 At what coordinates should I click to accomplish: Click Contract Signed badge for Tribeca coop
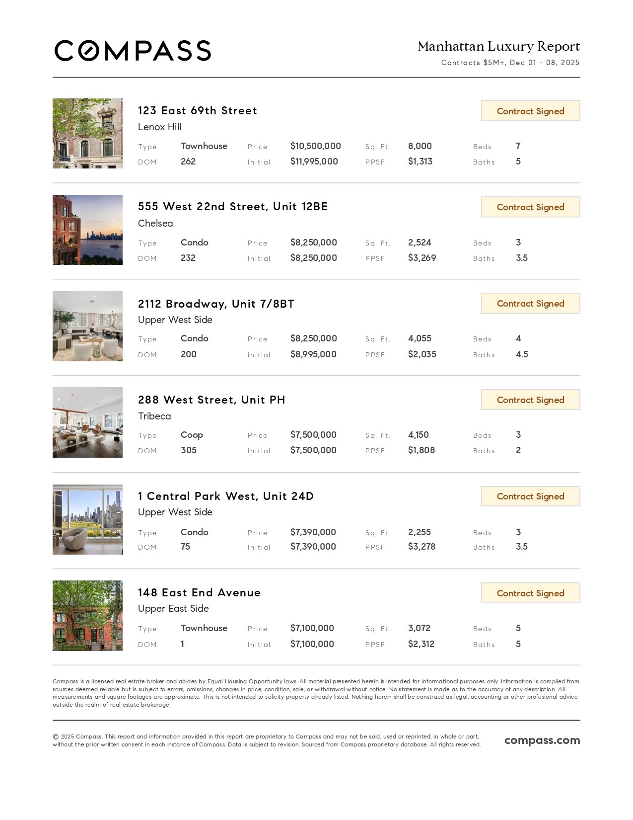(530, 400)
